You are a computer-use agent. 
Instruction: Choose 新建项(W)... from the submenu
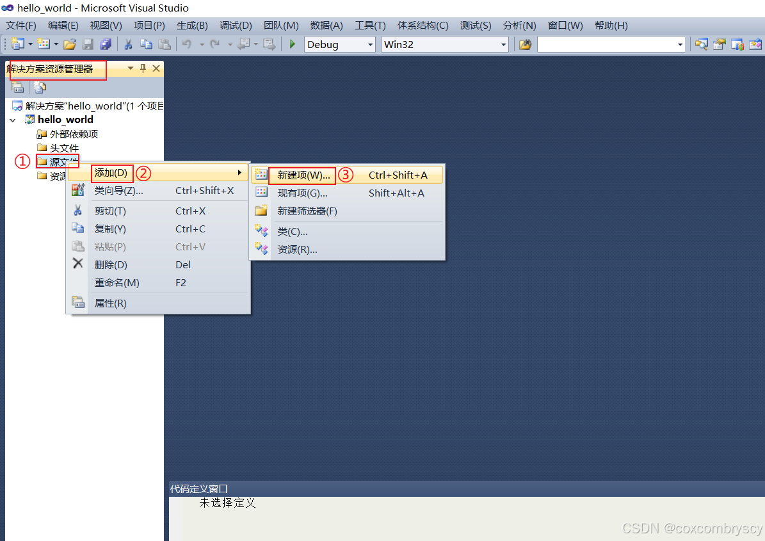[348, 175]
